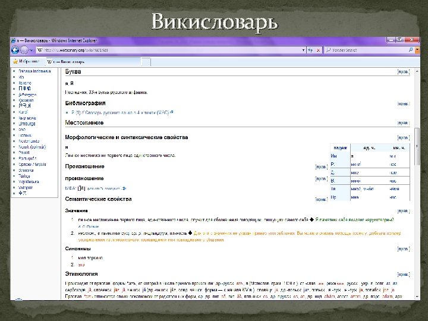The image size is (428, 321).
Task: Open the Italiano language link
Action: (x=25, y=83)
